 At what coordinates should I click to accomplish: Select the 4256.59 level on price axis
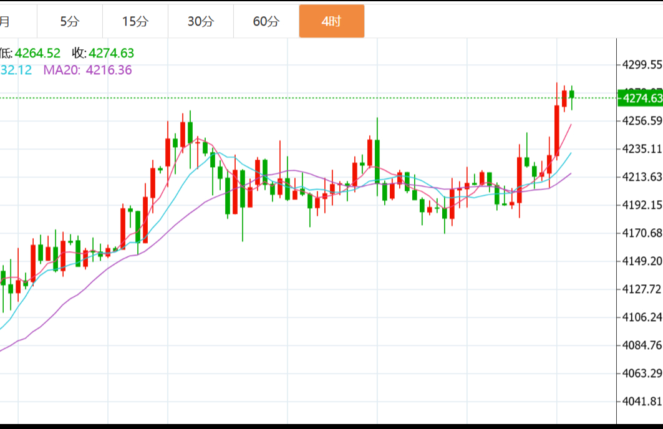[642, 120]
